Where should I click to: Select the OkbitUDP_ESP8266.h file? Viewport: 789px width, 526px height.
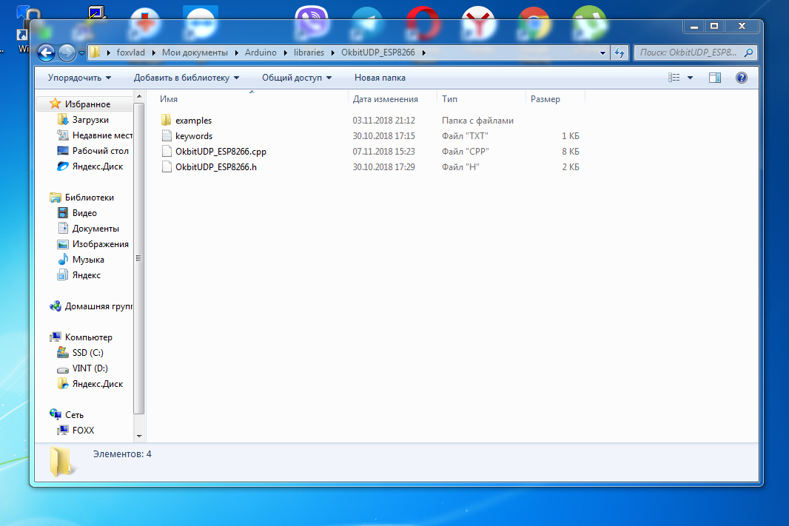(215, 167)
